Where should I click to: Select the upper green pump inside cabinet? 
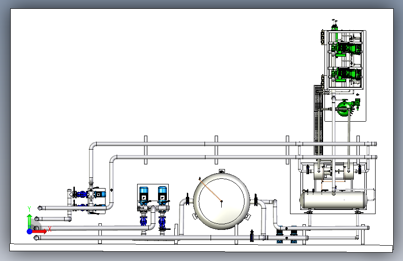pos(347,48)
